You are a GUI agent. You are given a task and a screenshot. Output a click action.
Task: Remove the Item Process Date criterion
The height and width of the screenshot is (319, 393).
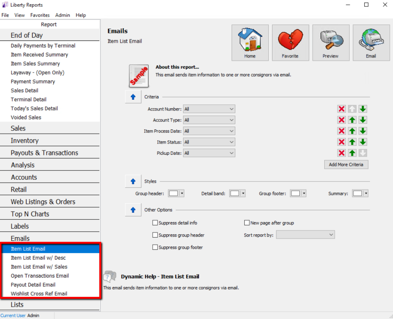coord(341,131)
